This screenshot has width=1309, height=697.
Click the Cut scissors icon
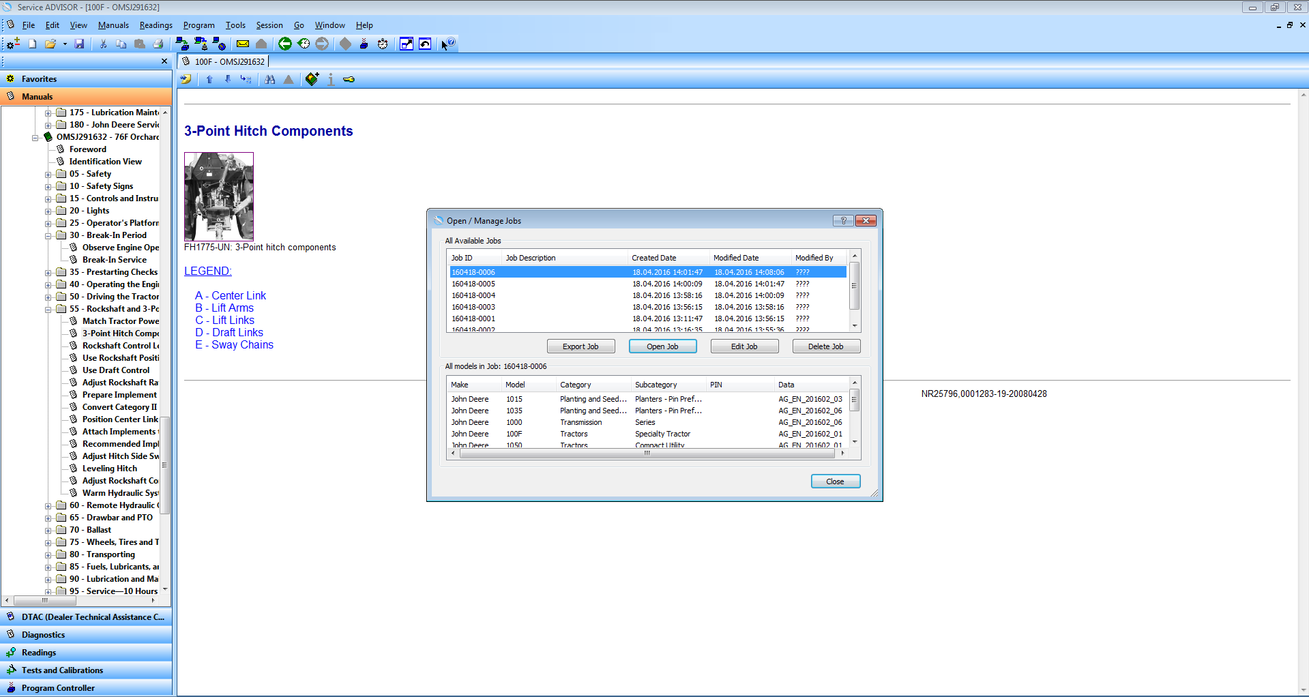pos(103,44)
